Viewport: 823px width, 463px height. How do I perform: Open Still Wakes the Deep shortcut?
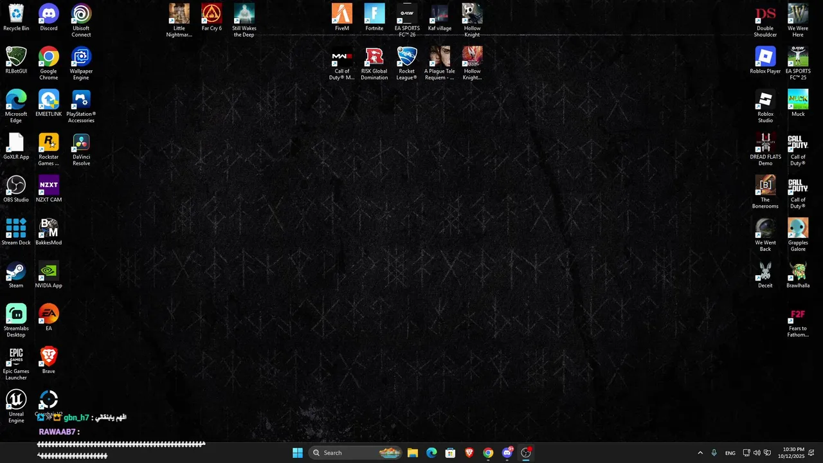coord(244,21)
